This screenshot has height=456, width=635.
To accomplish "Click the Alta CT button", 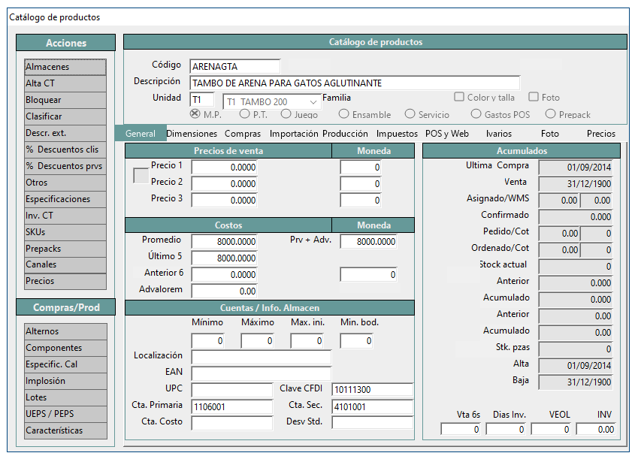I will [x=65, y=83].
